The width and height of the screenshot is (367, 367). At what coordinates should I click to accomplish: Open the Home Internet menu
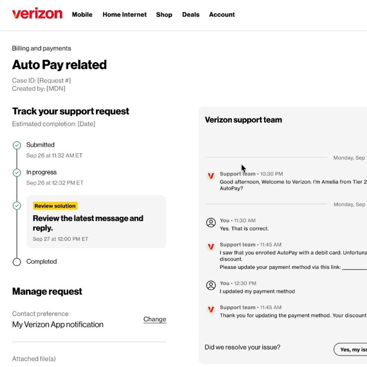click(124, 15)
